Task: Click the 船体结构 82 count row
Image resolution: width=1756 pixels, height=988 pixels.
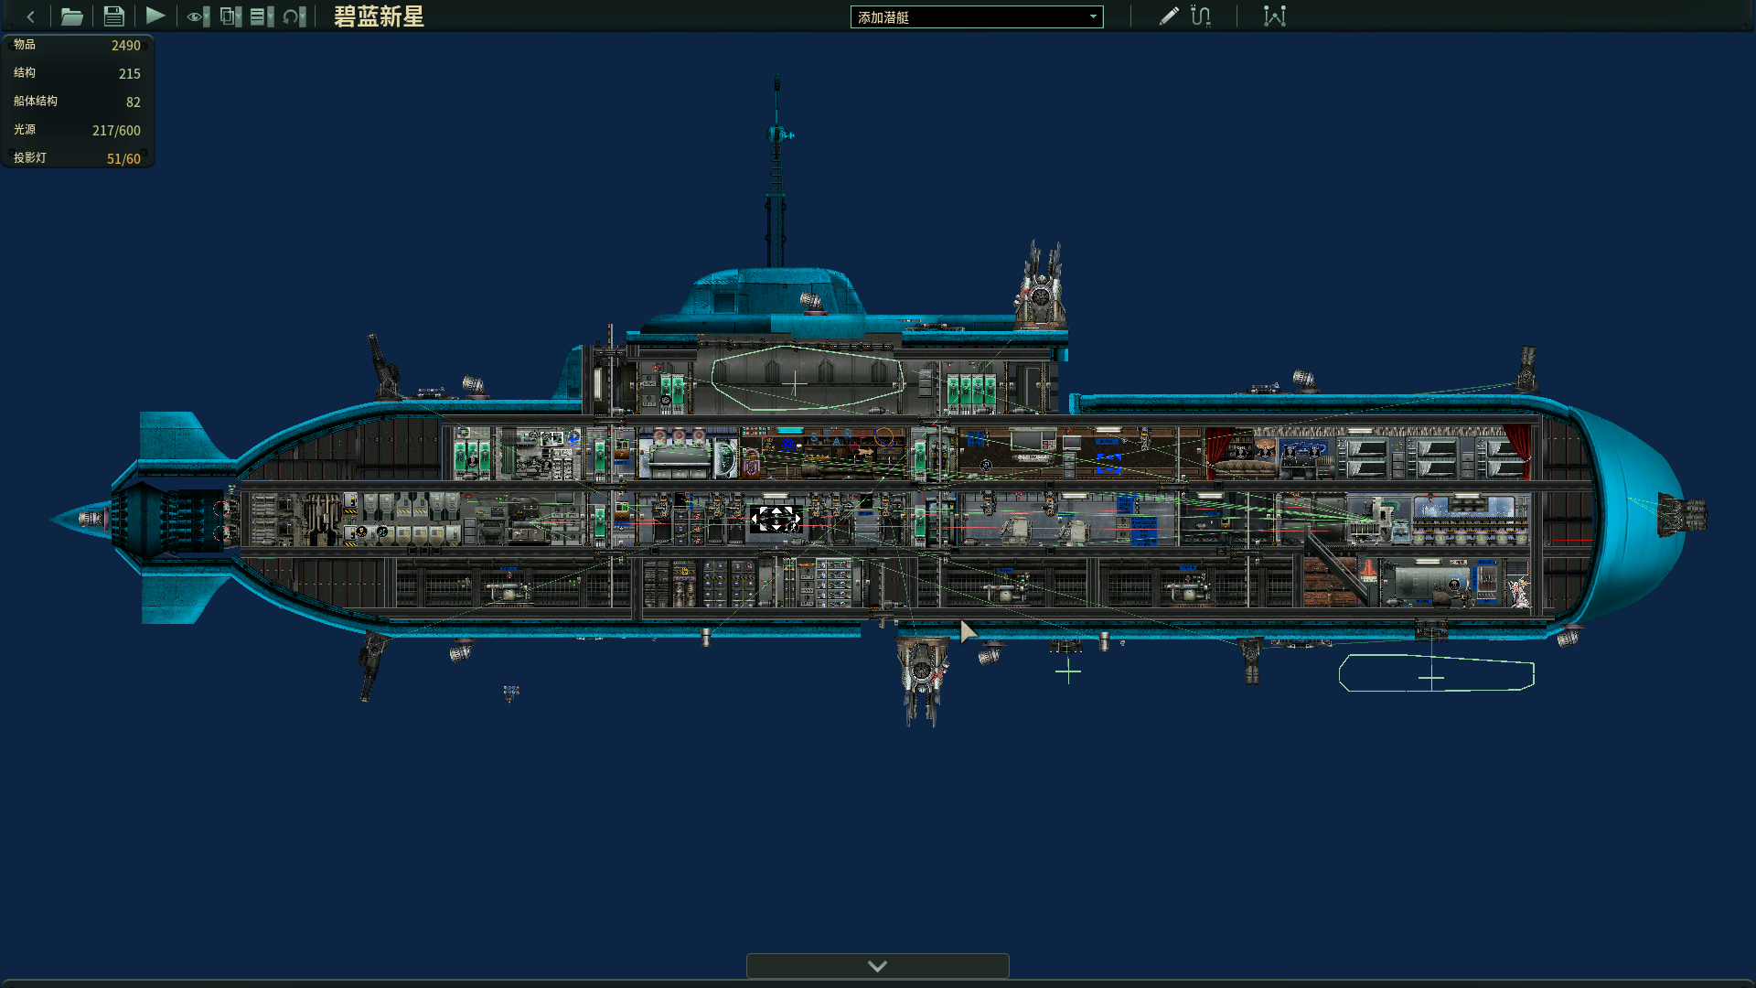Action: (78, 102)
